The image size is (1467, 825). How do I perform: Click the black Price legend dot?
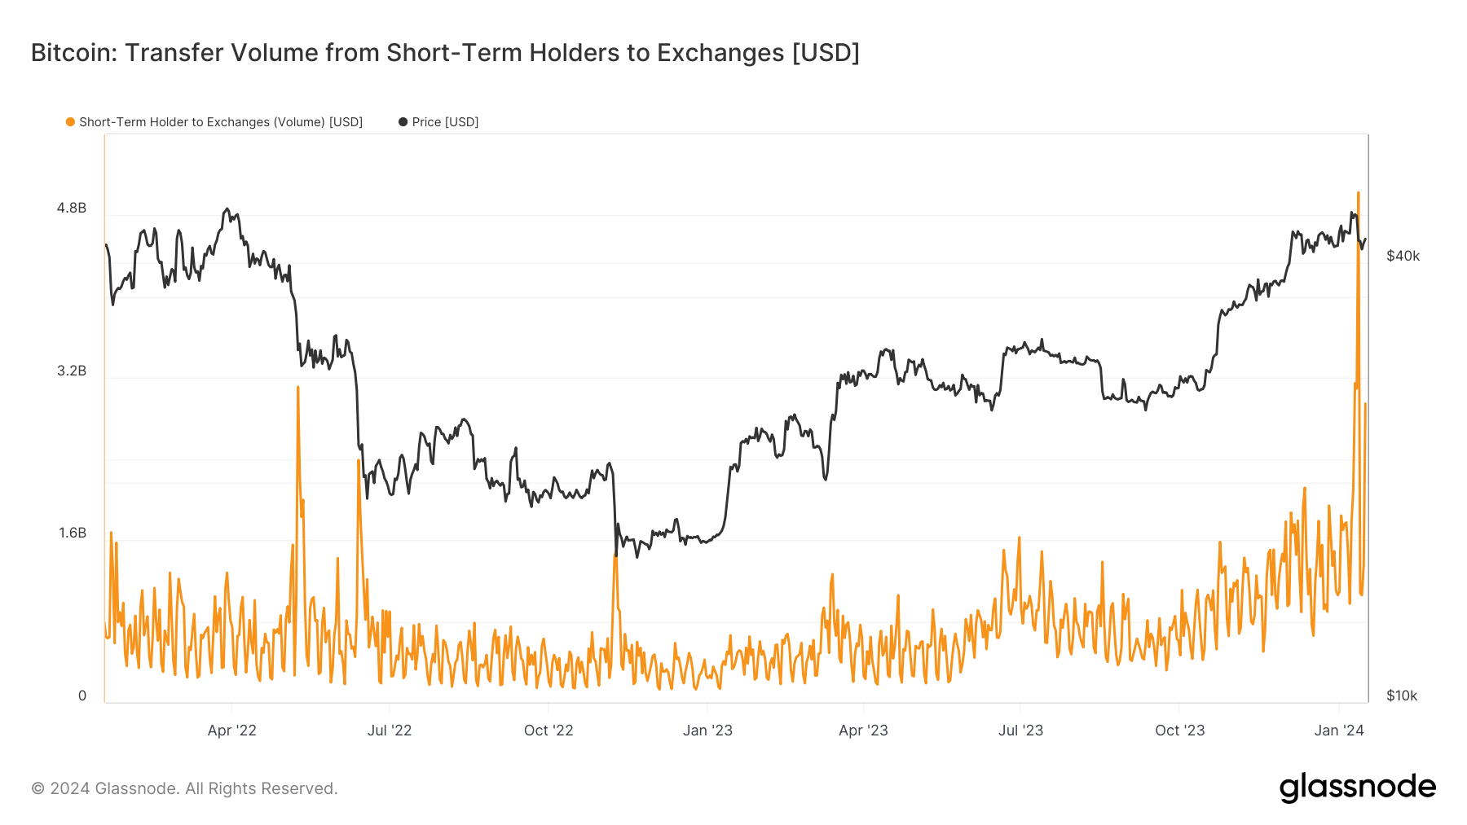(403, 122)
